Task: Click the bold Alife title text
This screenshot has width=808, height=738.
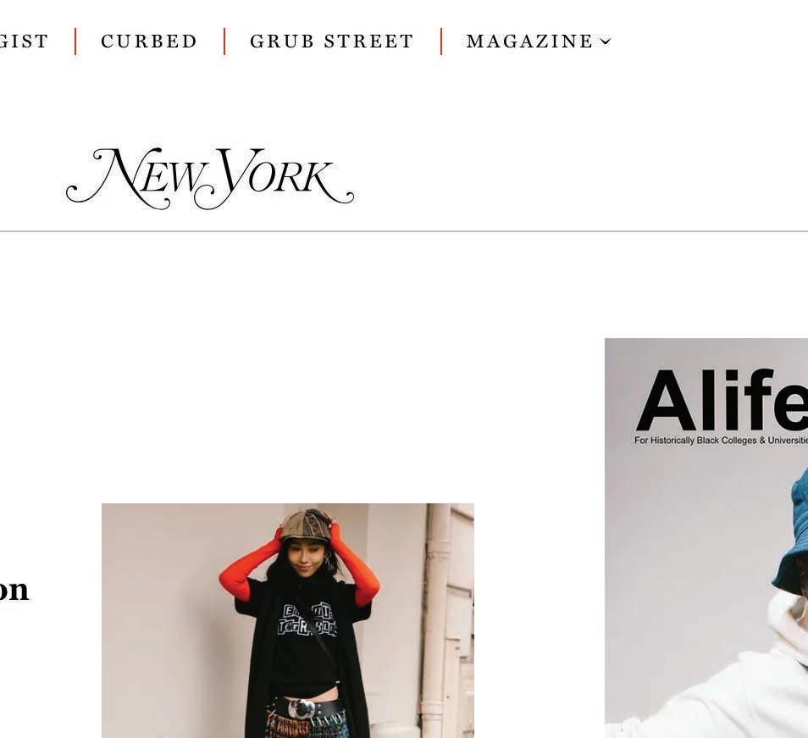Action: [x=722, y=401]
